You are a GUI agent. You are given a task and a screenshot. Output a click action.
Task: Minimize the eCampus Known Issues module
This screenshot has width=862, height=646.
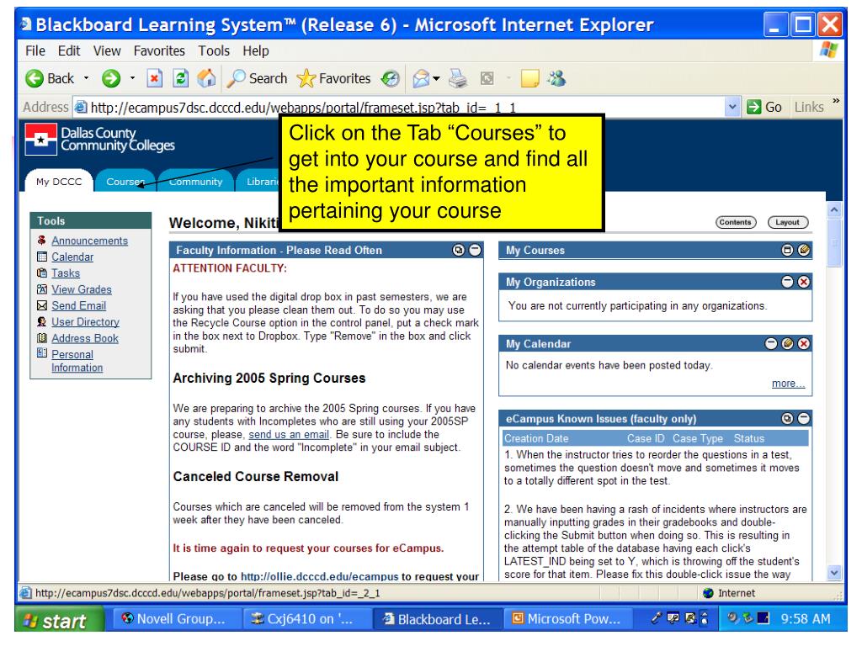804,419
